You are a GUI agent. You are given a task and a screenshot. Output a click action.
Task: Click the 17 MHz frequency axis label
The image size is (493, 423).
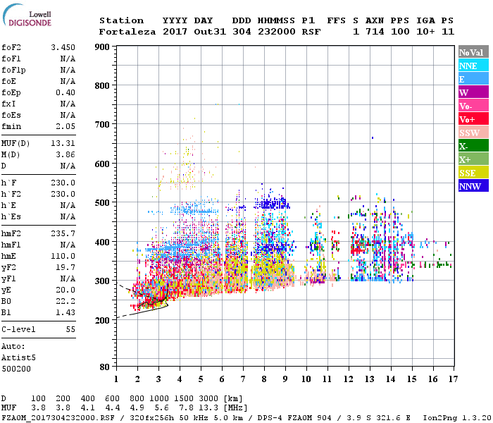pos(453,379)
